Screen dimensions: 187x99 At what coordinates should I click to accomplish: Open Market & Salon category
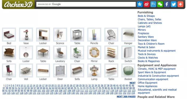coord(146,47)
